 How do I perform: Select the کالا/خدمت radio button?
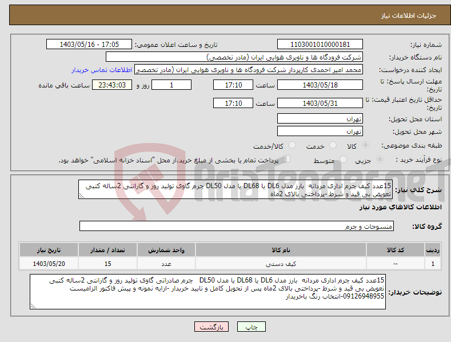click(292, 145)
